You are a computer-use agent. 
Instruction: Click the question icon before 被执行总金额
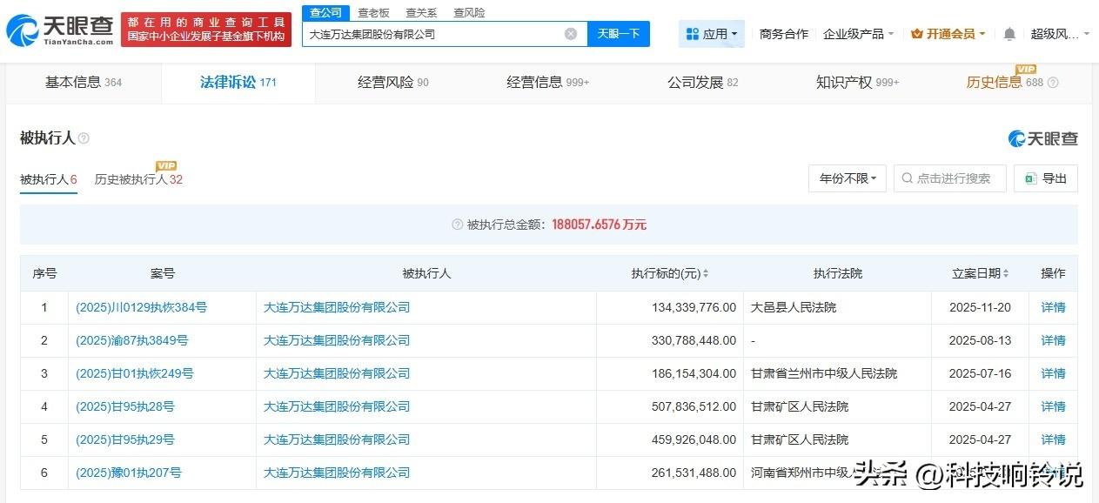point(458,225)
